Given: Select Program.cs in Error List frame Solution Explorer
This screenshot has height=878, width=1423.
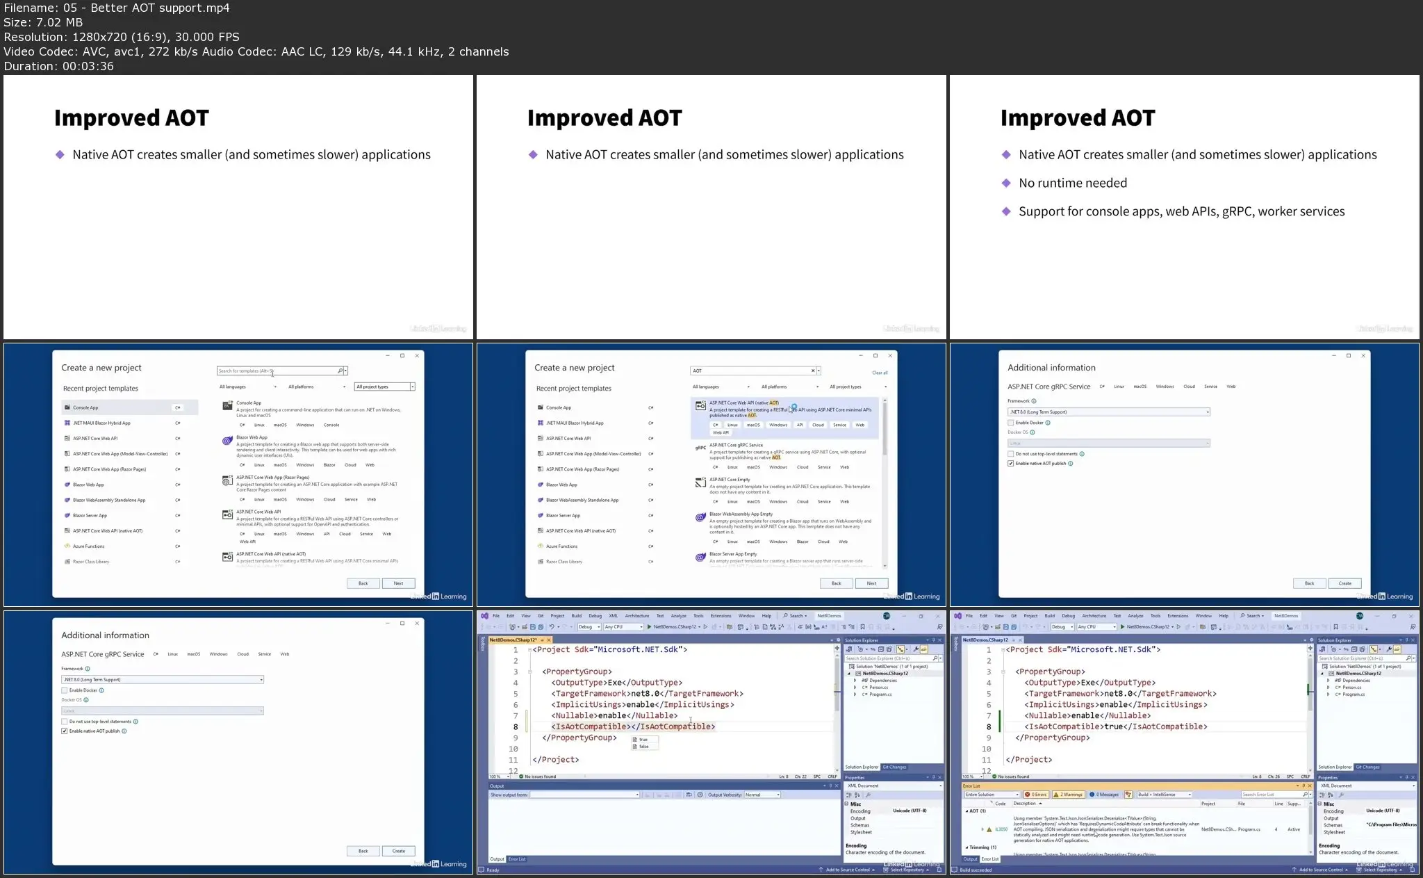Looking at the screenshot, I should (1354, 694).
